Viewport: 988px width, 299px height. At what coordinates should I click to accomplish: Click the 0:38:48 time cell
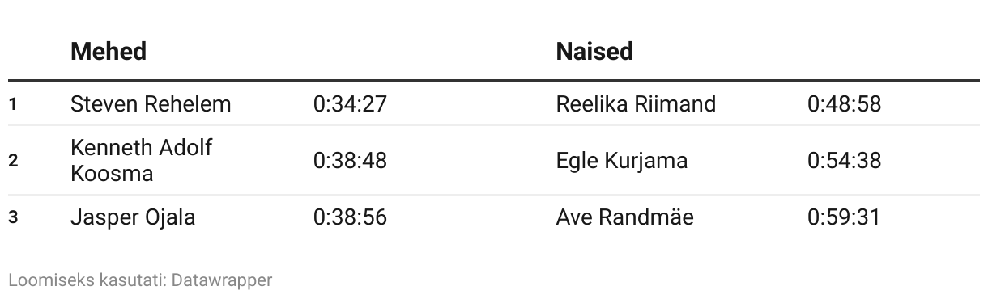click(x=350, y=160)
